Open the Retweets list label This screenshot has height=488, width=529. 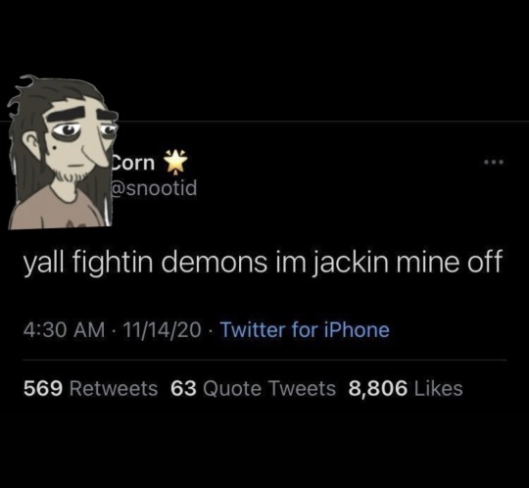click(114, 388)
